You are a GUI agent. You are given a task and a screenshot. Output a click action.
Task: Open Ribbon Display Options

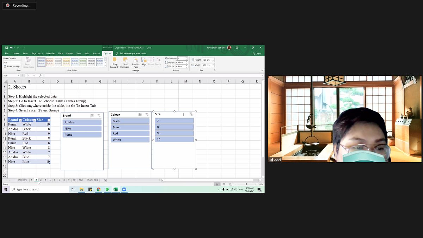click(x=237, y=48)
